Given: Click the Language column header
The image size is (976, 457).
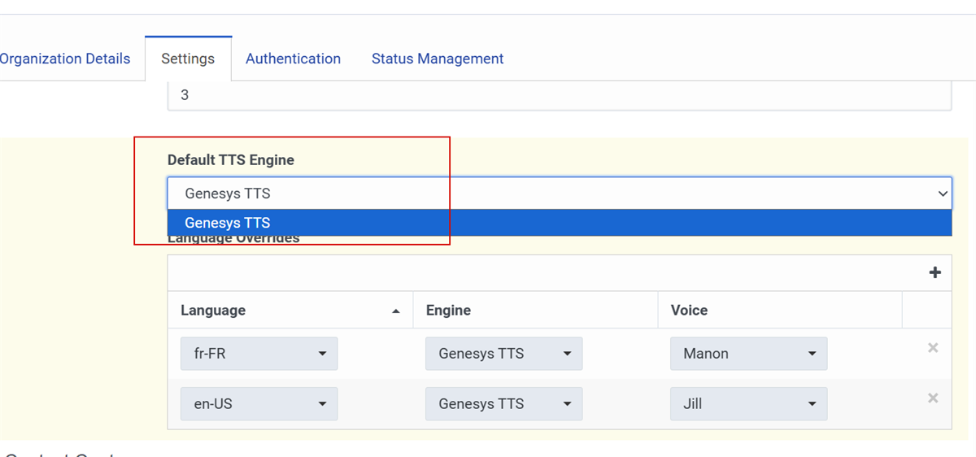Looking at the screenshot, I should point(213,311).
